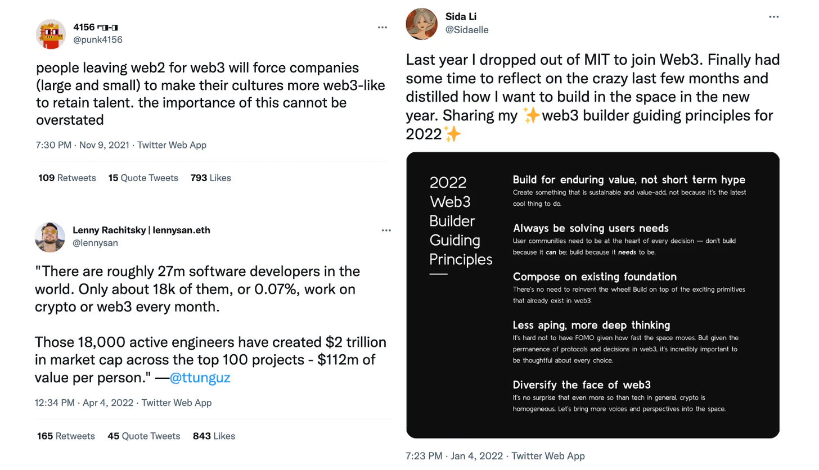
Task: Open more options on Sida Li tweet
Action: point(774,17)
